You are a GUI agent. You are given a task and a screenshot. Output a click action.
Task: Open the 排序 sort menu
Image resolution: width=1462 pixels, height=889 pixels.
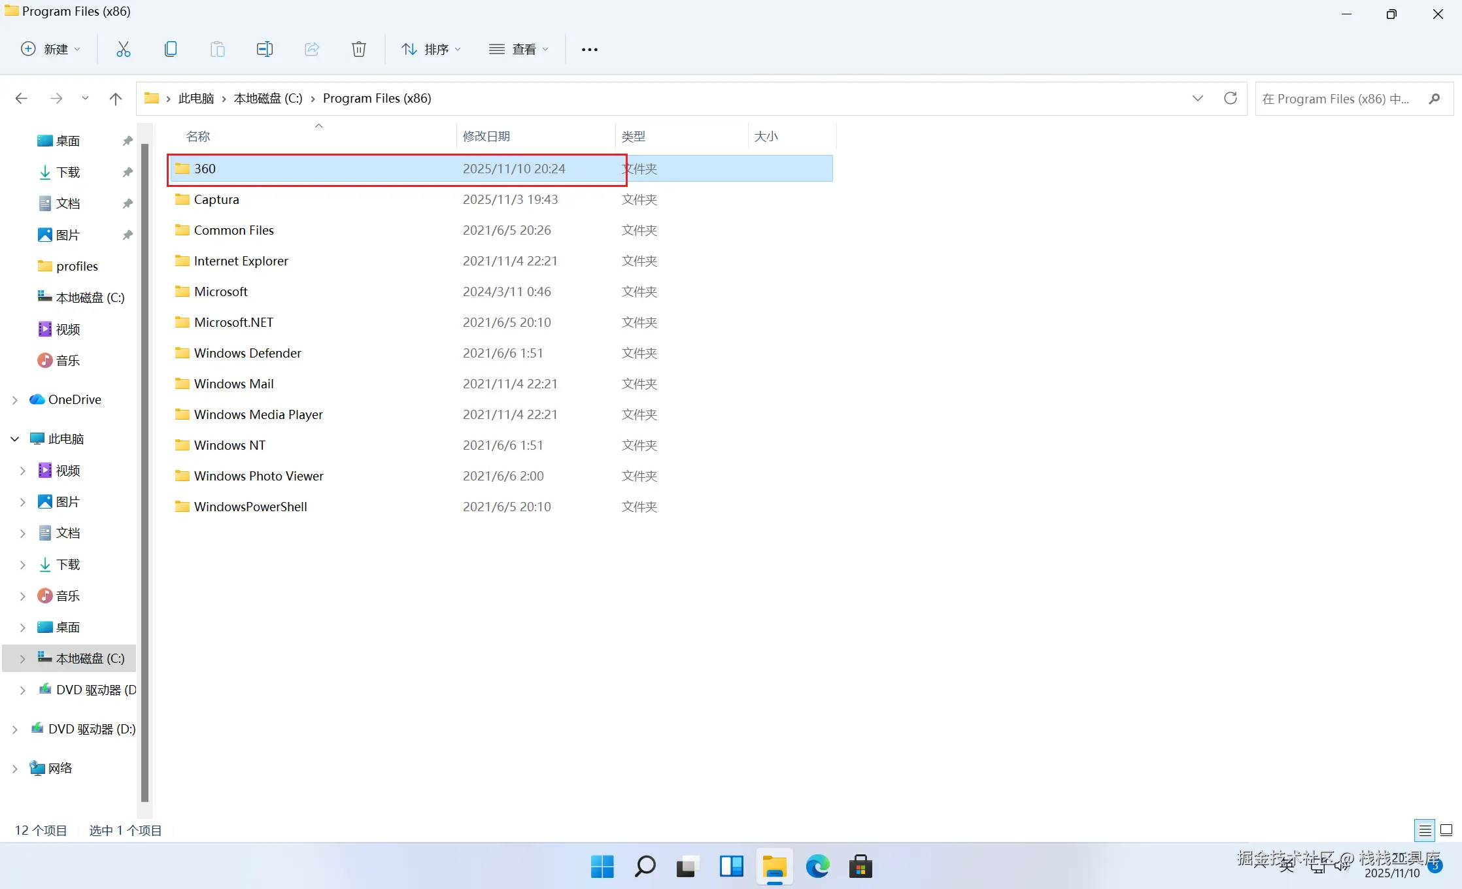[x=431, y=49]
